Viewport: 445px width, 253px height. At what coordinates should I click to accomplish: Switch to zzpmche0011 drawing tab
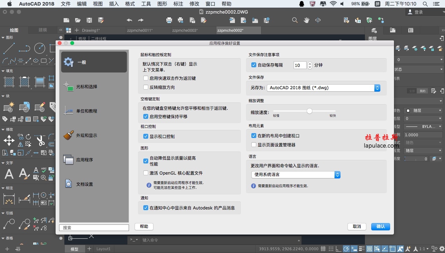(140, 30)
